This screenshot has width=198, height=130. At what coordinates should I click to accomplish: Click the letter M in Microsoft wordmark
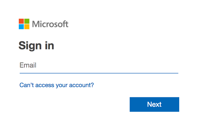click(36, 24)
